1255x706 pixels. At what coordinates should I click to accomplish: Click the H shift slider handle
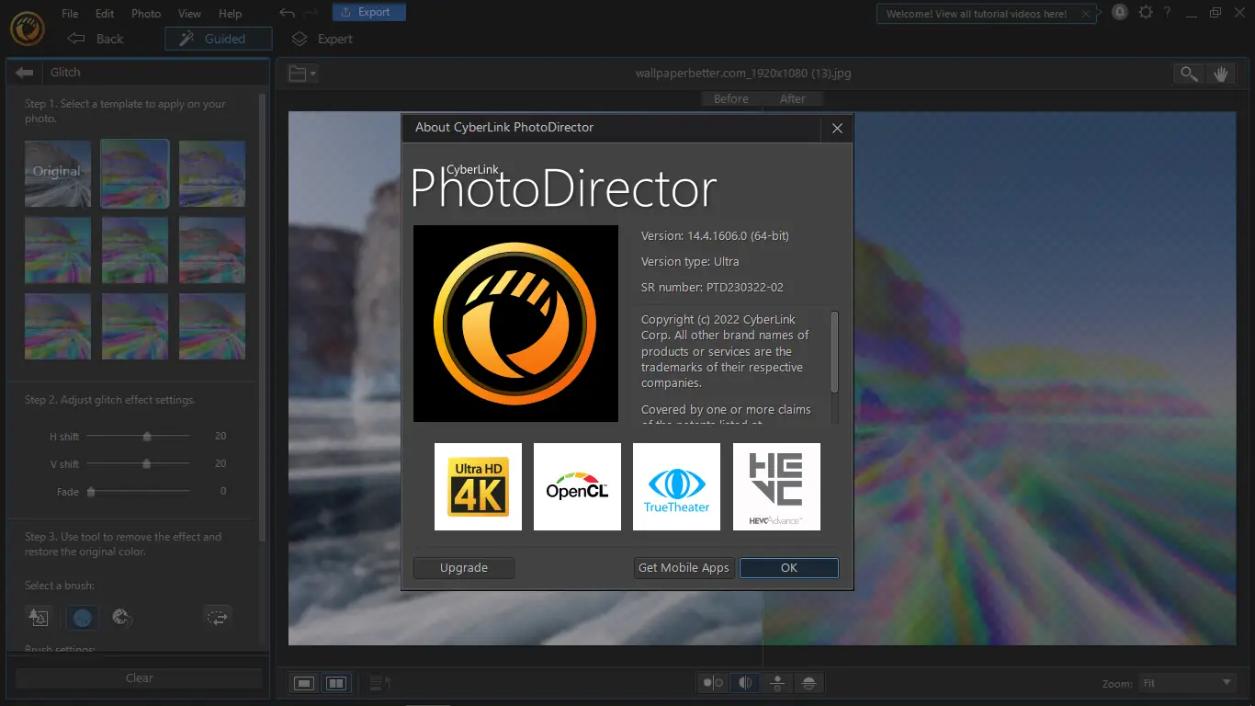tap(147, 436)
